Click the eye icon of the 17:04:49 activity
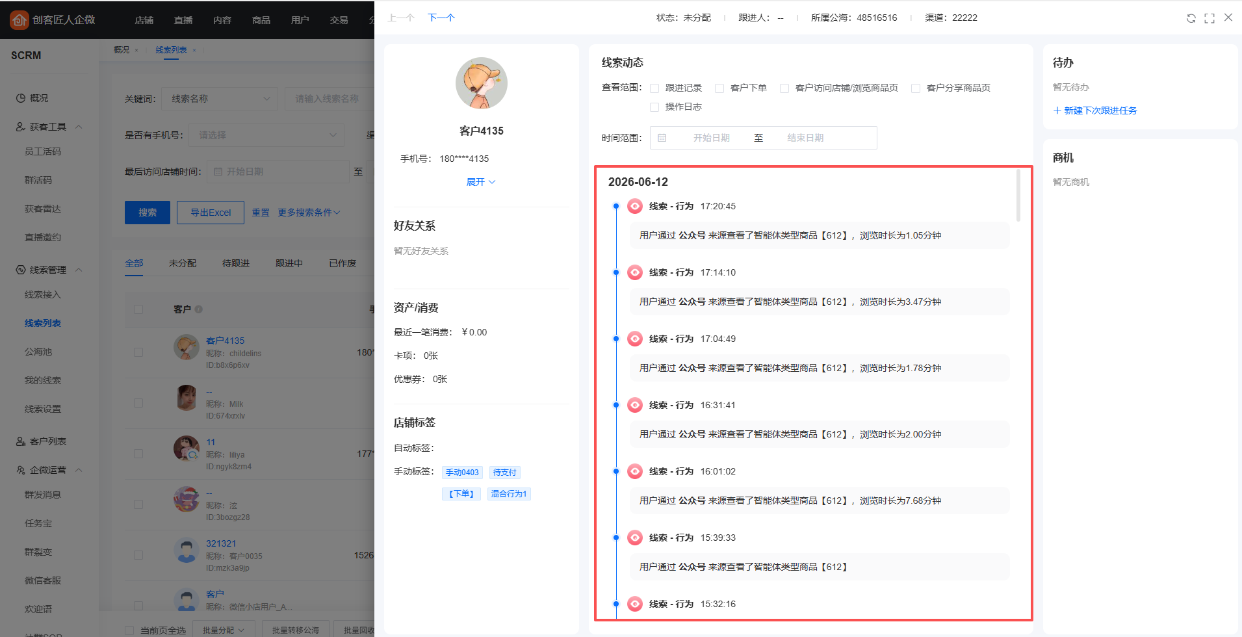Image resolution: width=1242 pixels, height=637 pixels. [x=635, y=339]
